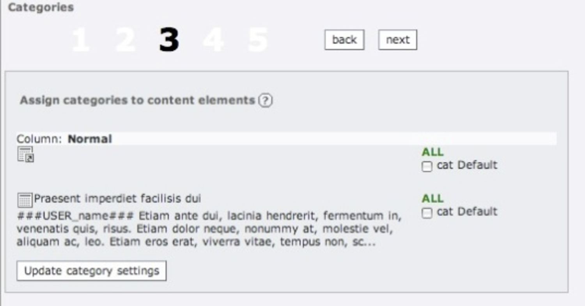Select ALL categories for Praesent imperdiet element
This screenshot has height=306, width=585.
point(433,198)
